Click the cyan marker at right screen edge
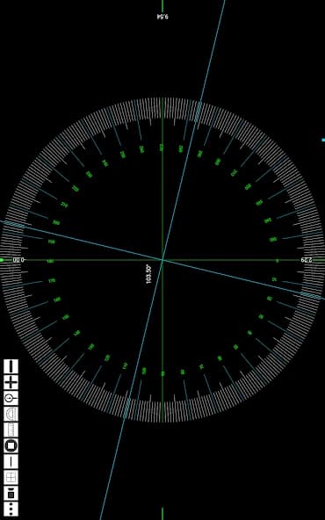 [323, 141]
